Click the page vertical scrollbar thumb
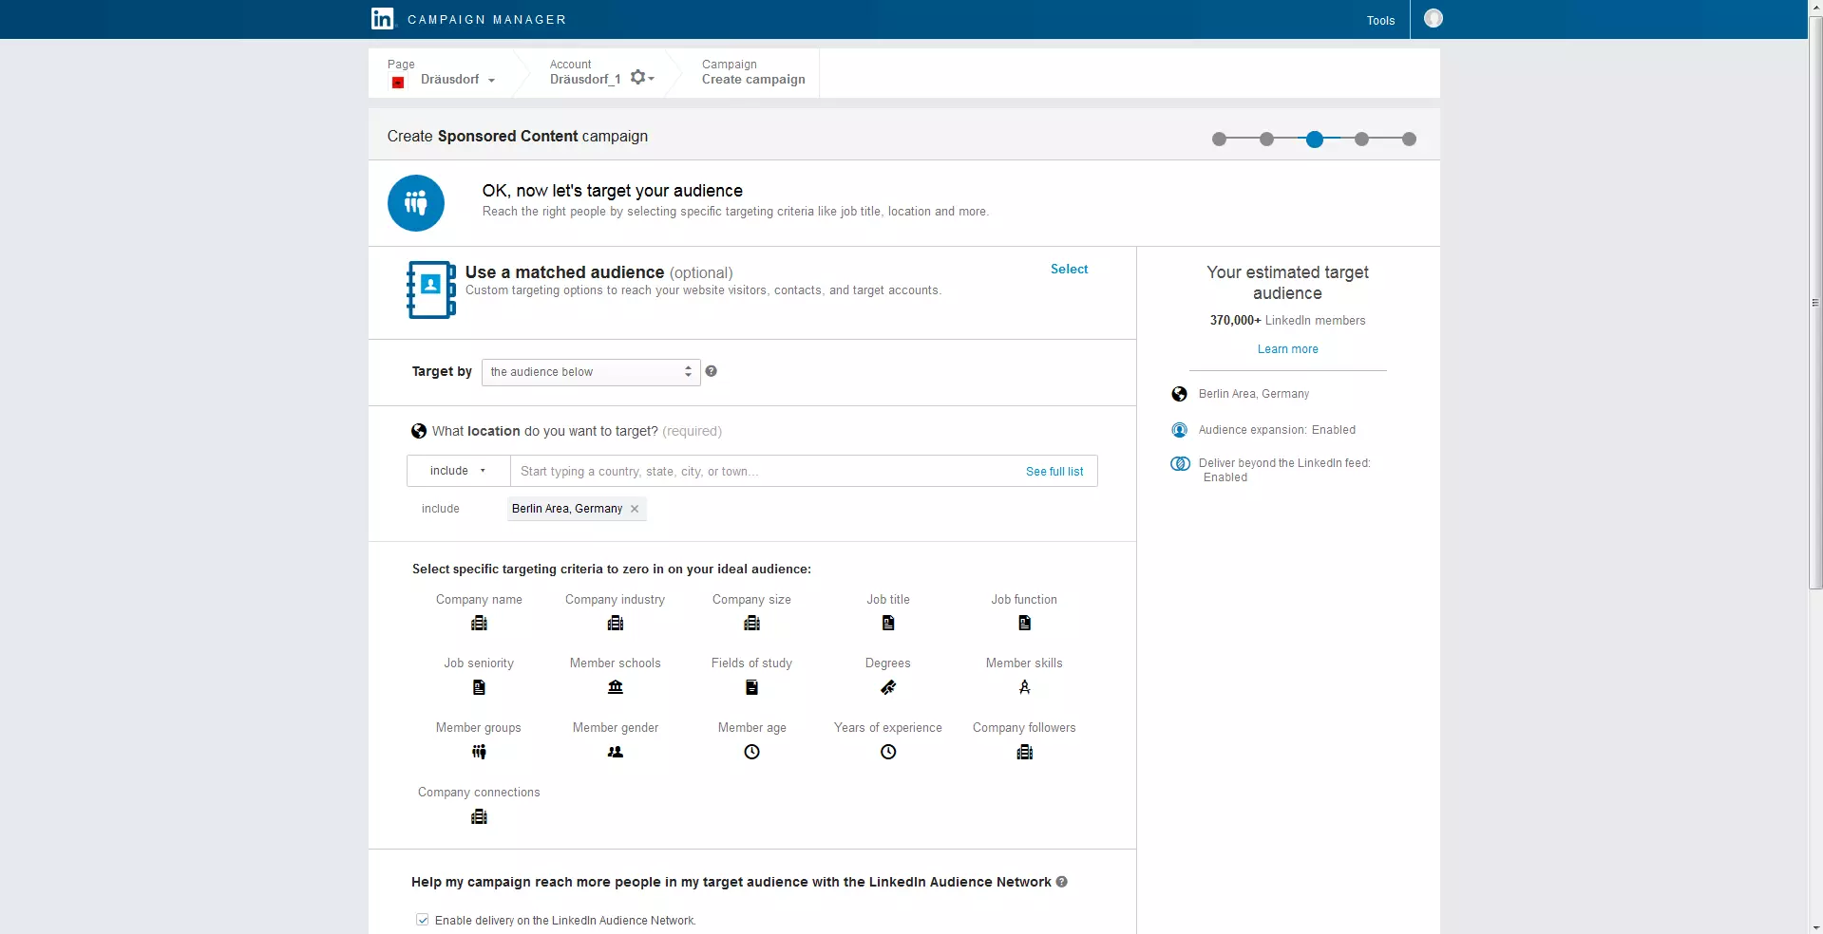 [x=1815, y=304]
